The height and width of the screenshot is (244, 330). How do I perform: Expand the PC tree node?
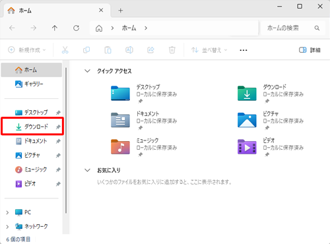7,212
